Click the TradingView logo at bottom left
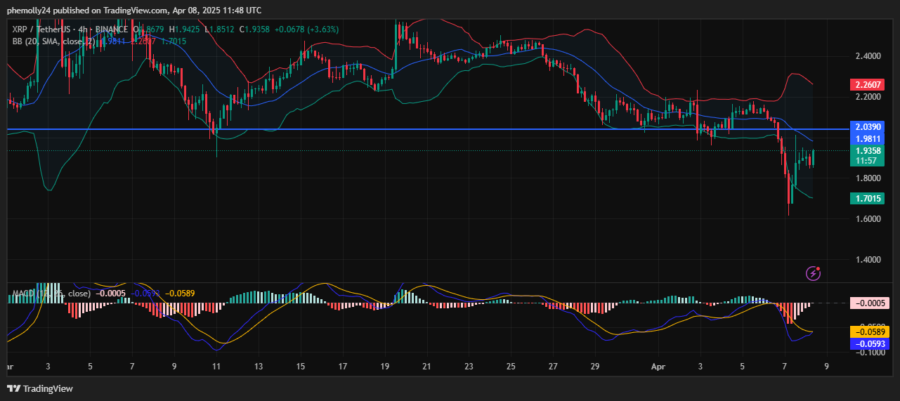The width and height of the screenshot is (900, 401). click(x=40, y=388)
